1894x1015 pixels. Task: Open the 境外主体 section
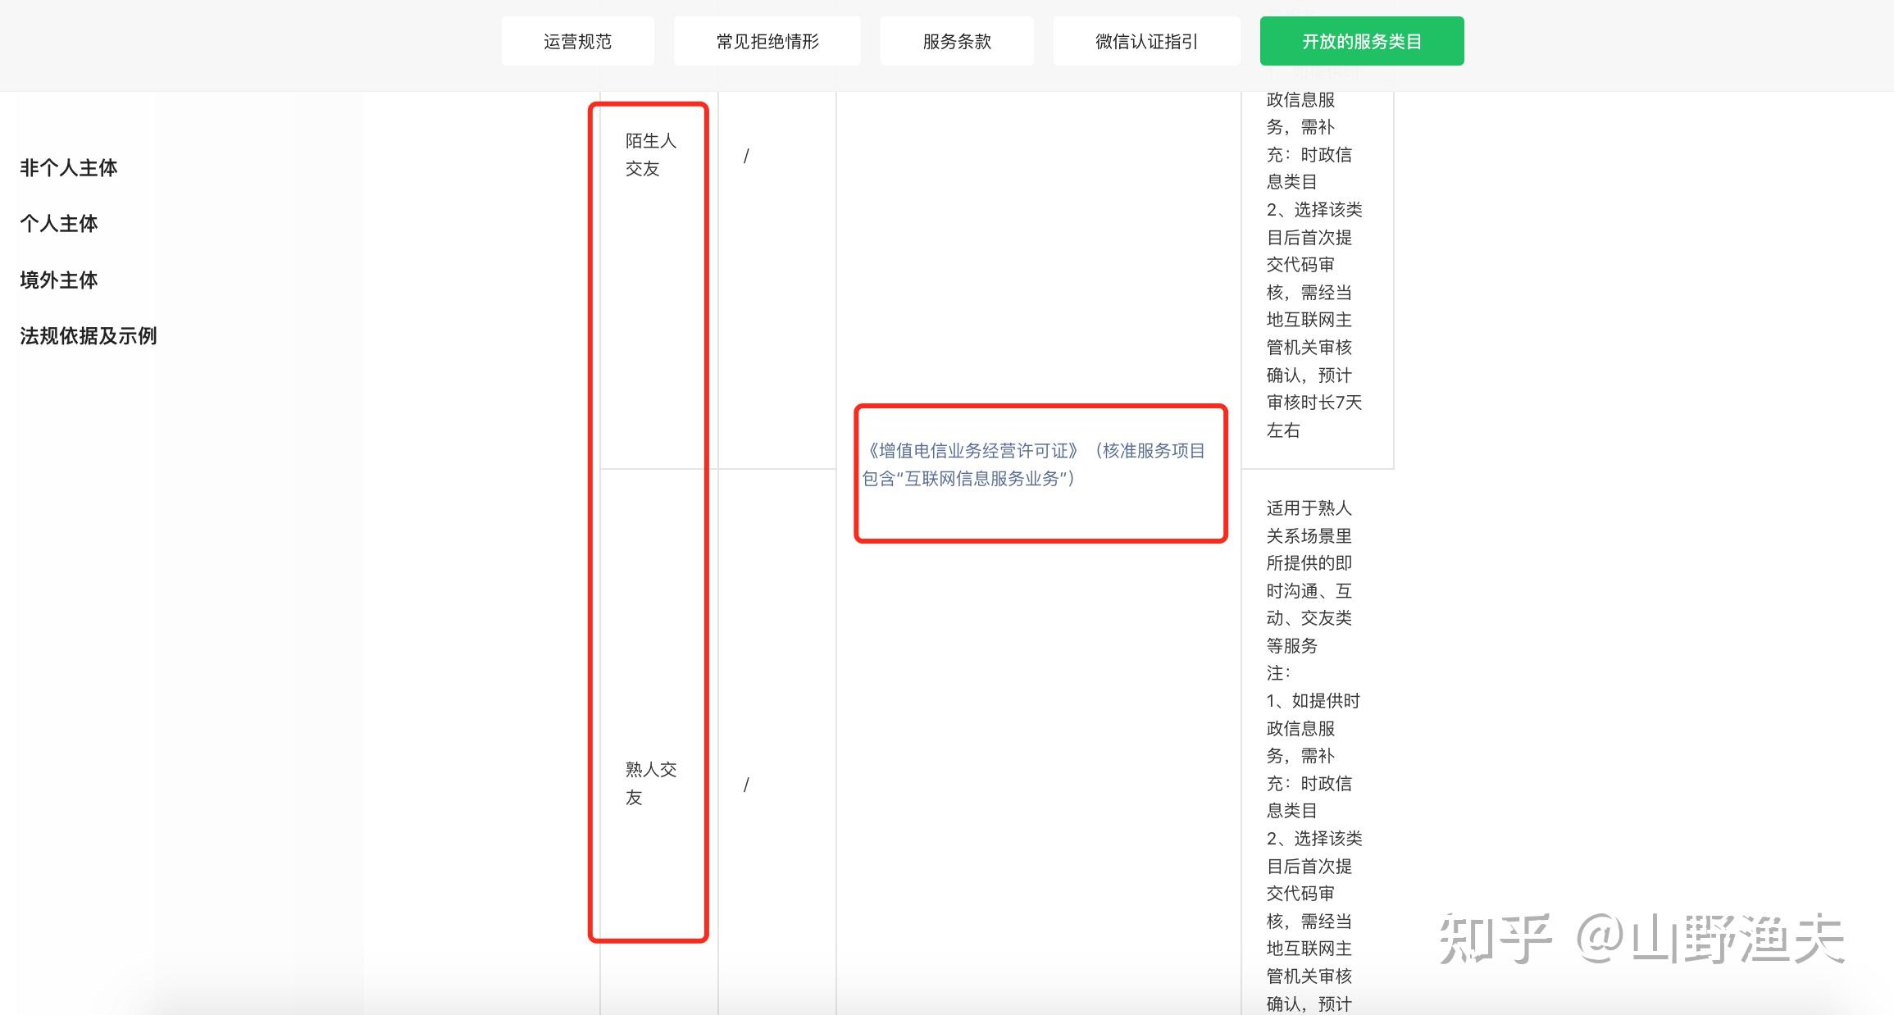[x=57, y=279]
